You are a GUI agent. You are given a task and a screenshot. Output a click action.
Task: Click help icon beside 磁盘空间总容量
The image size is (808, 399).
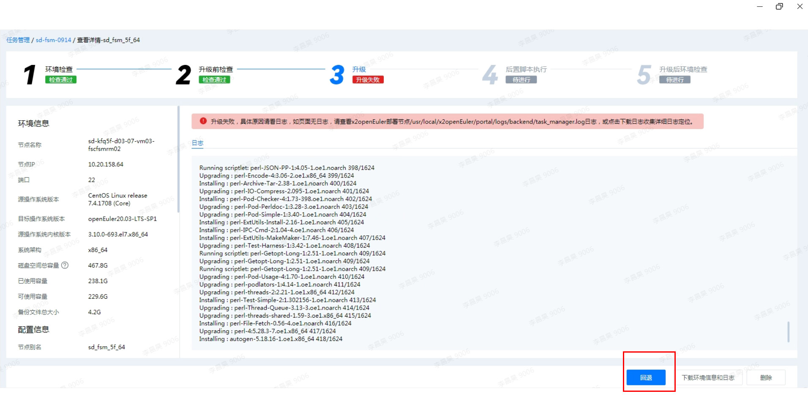point(65,265)
